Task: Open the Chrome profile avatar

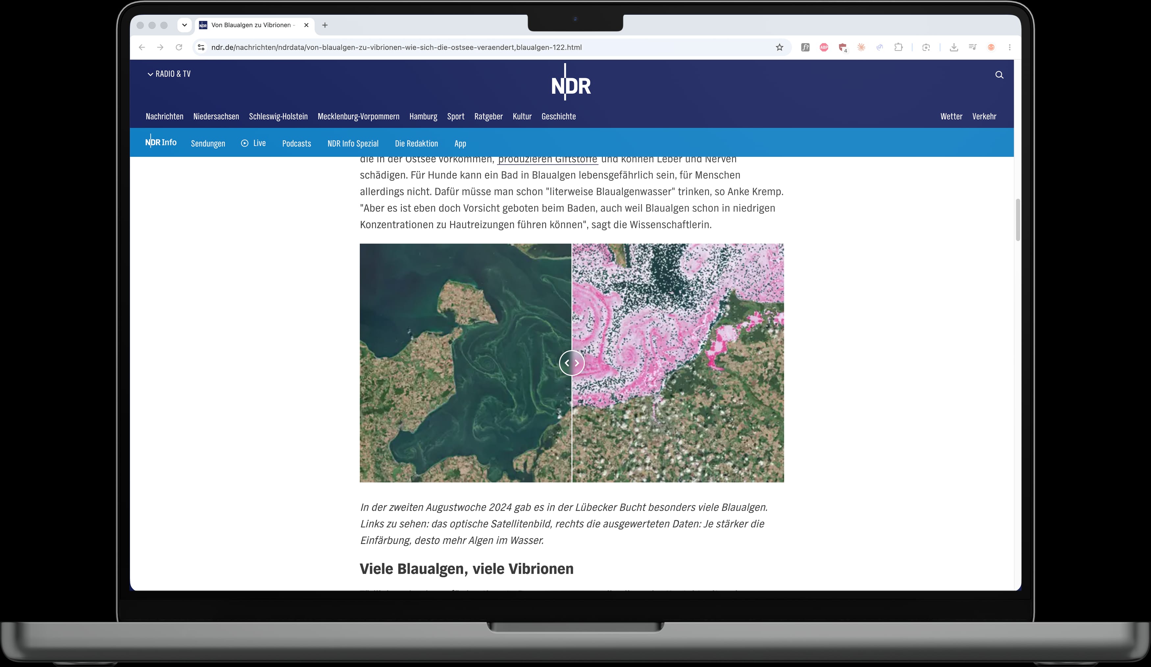Action: pos(991,47)
